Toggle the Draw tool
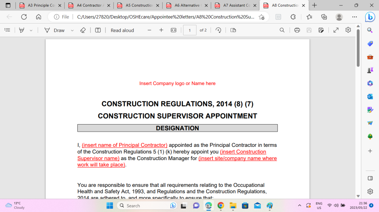Viewport: 379px width, 212px height. (x=54, y=30)
